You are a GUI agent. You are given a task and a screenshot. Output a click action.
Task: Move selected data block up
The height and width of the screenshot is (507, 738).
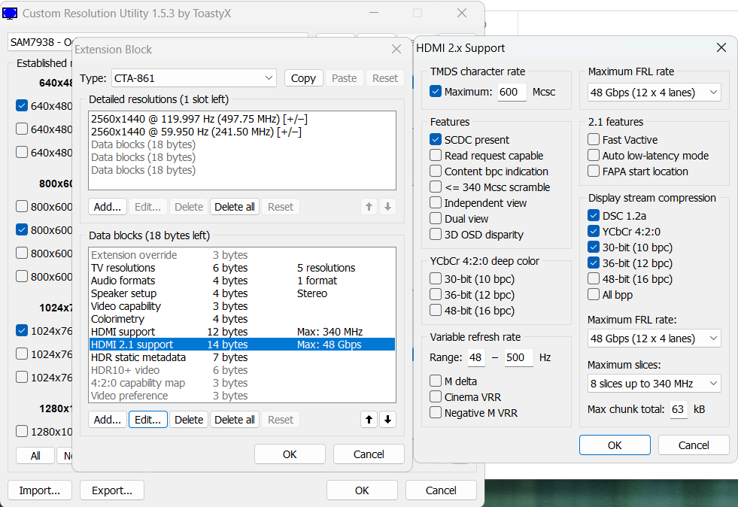(x=369, y=420)
